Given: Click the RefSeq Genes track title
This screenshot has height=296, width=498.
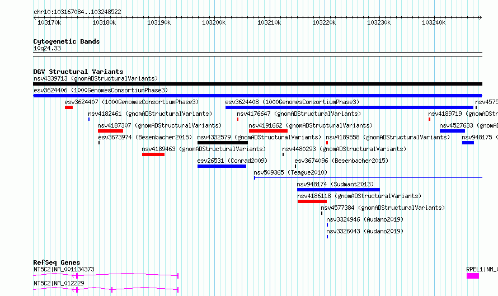Looking at the screenshot, I should [57, 262].
